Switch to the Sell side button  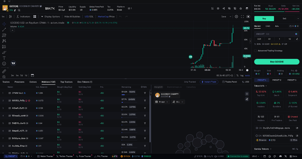click(284, 18)
